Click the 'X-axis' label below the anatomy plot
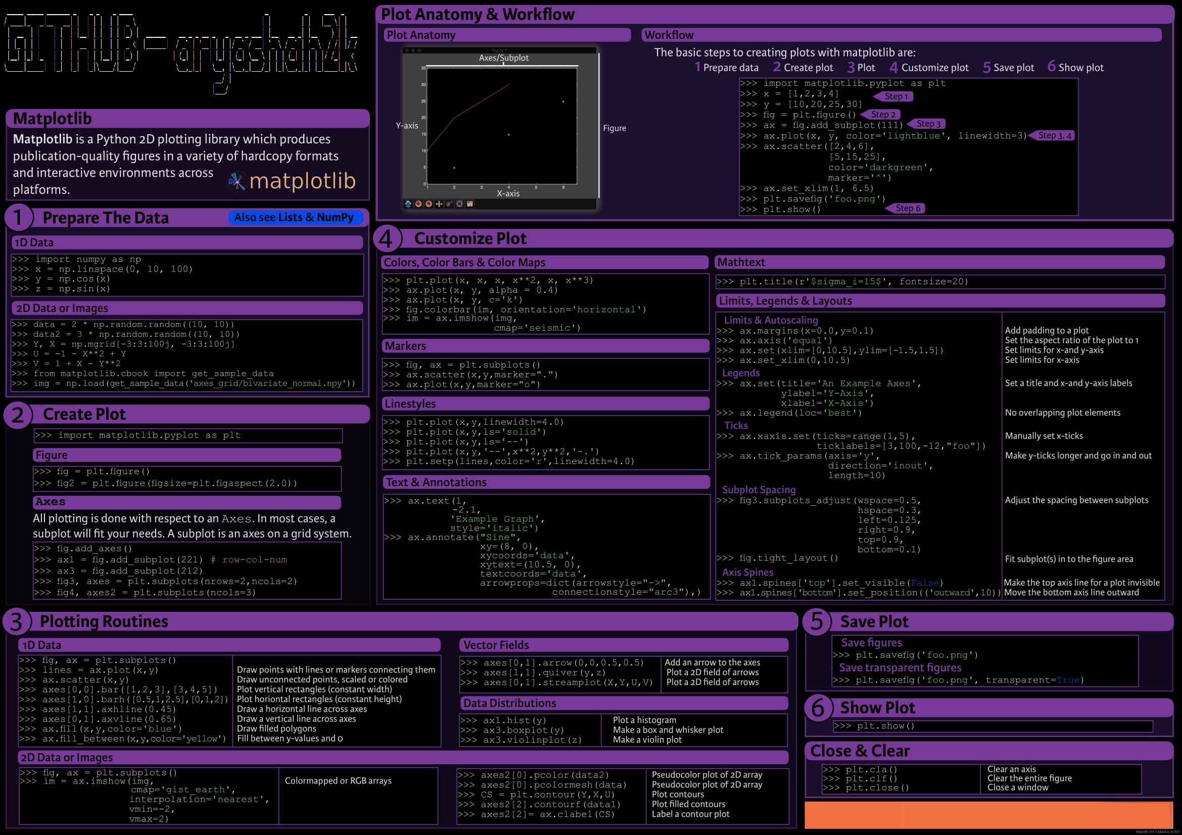 (508, 193)
